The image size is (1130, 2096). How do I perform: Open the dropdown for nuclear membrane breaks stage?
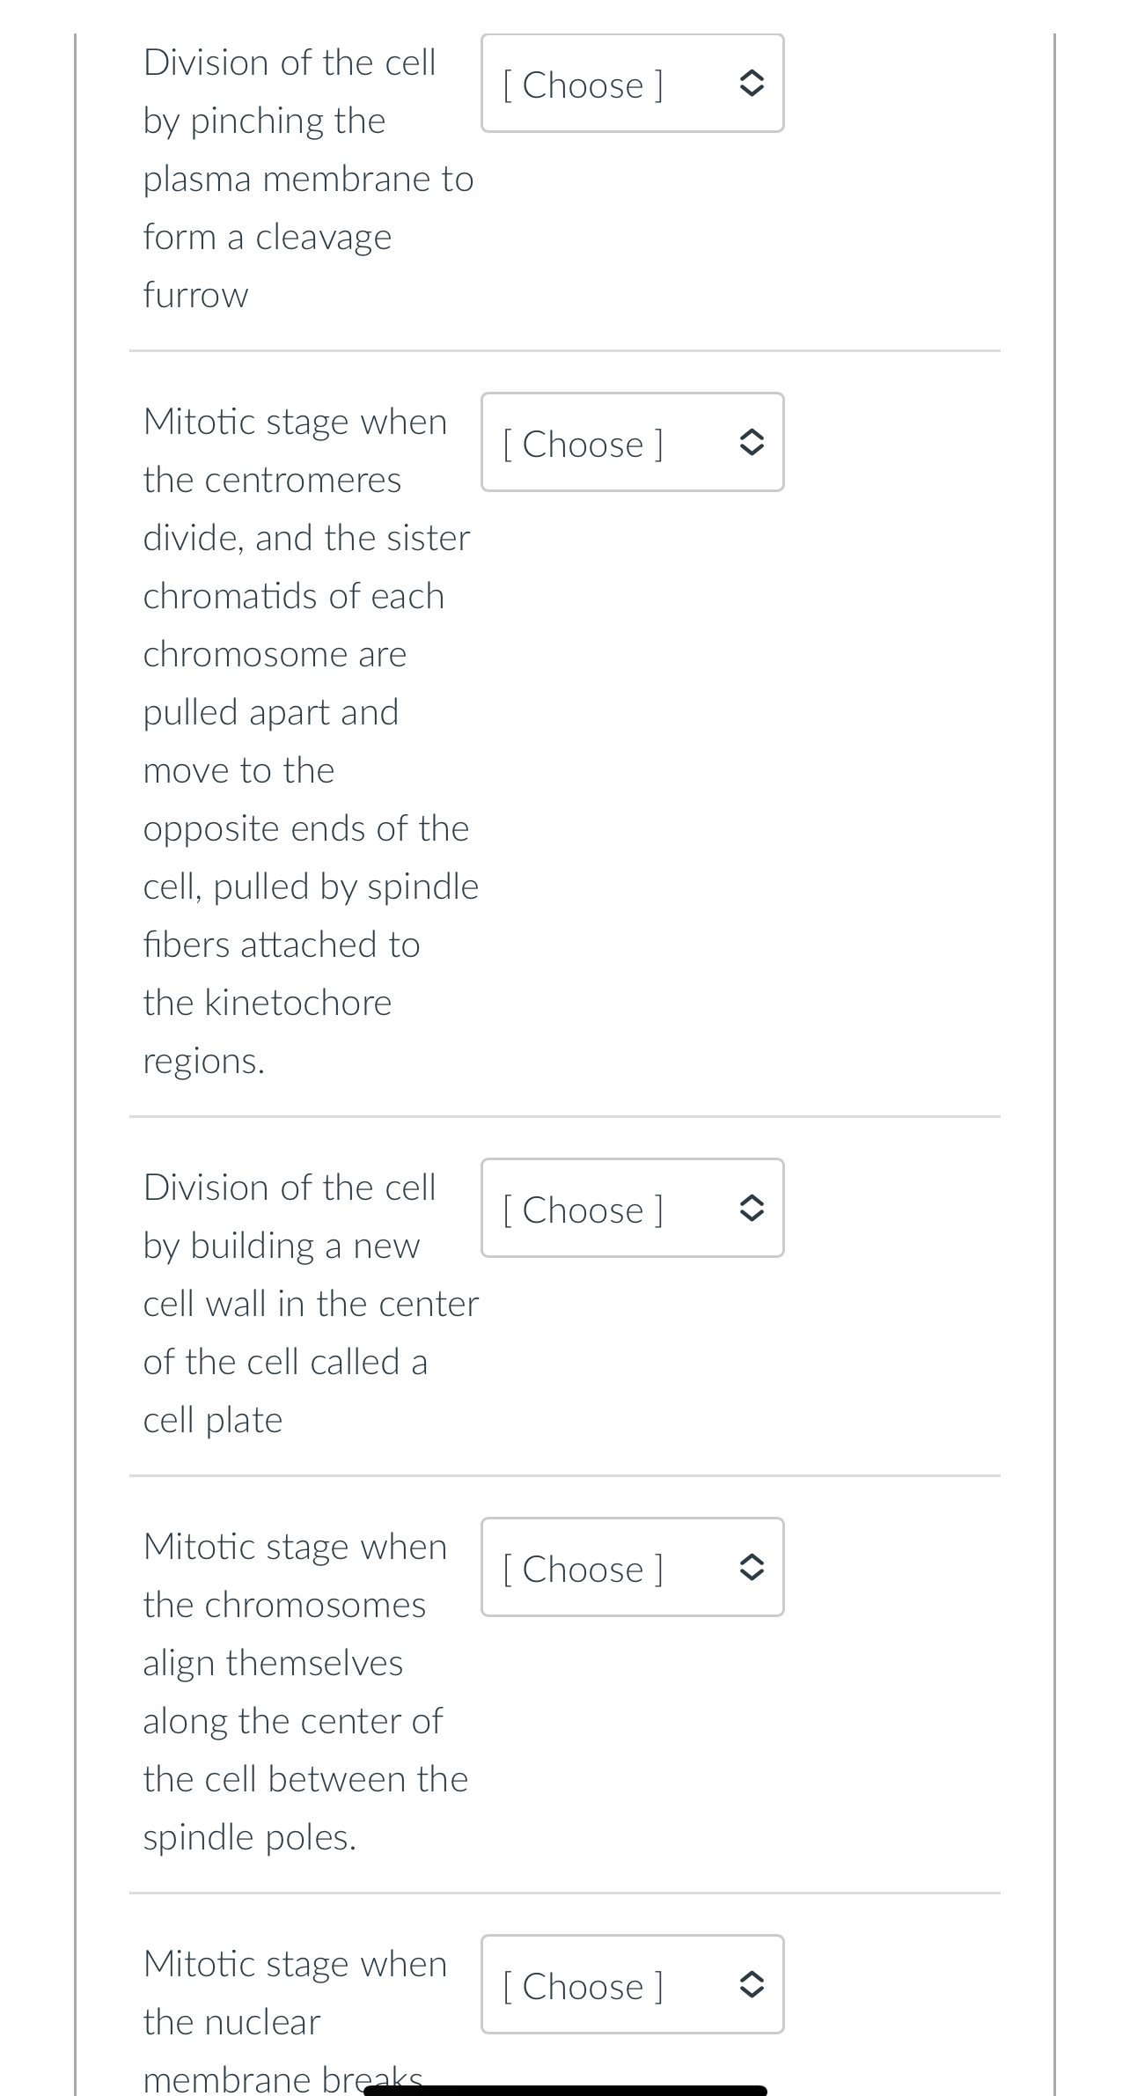click(632, 1984)
